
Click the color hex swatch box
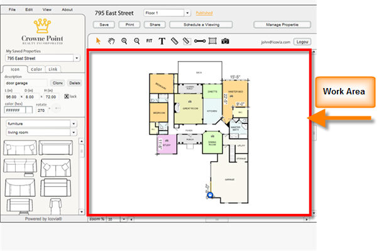tap(29, 110)
